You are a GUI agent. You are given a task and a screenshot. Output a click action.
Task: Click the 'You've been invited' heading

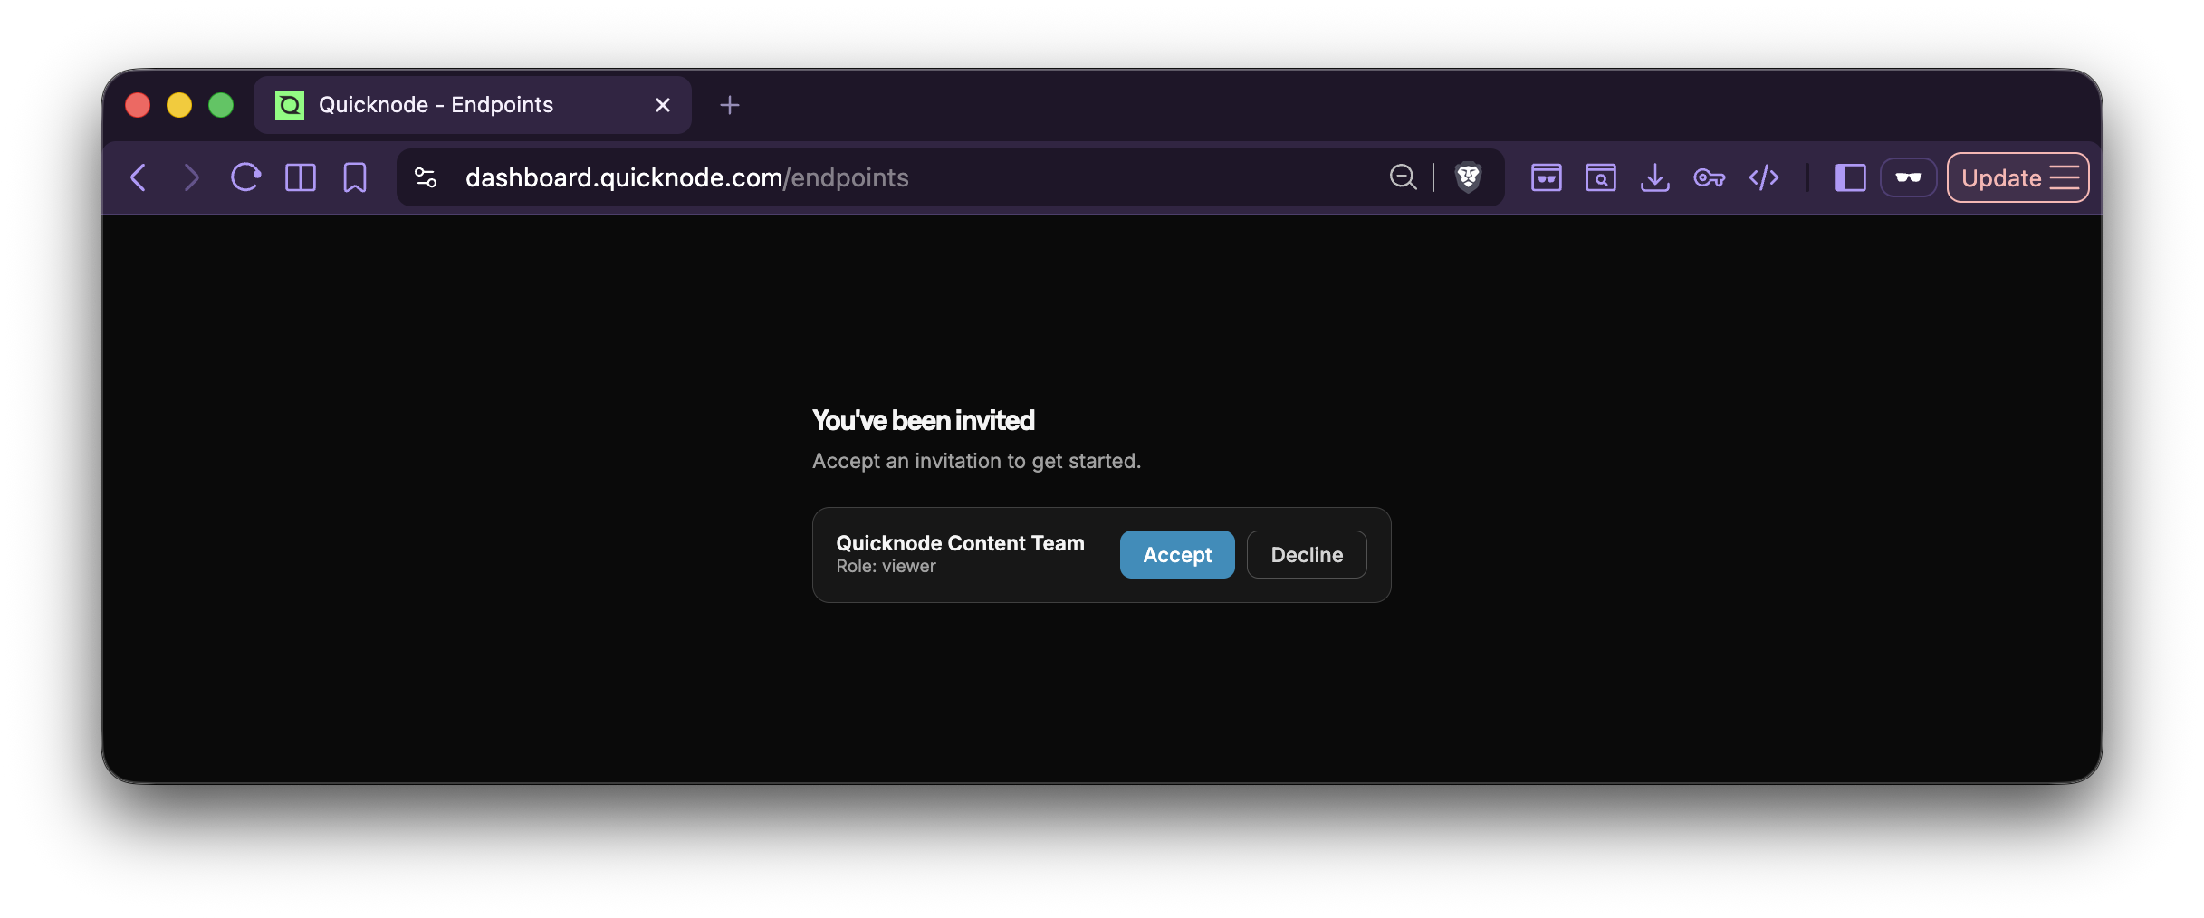pos(923,420)
